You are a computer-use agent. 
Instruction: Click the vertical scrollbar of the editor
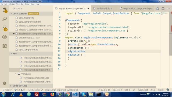pos(171,33)
